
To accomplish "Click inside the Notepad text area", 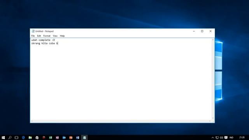I will tap(121, 79).
